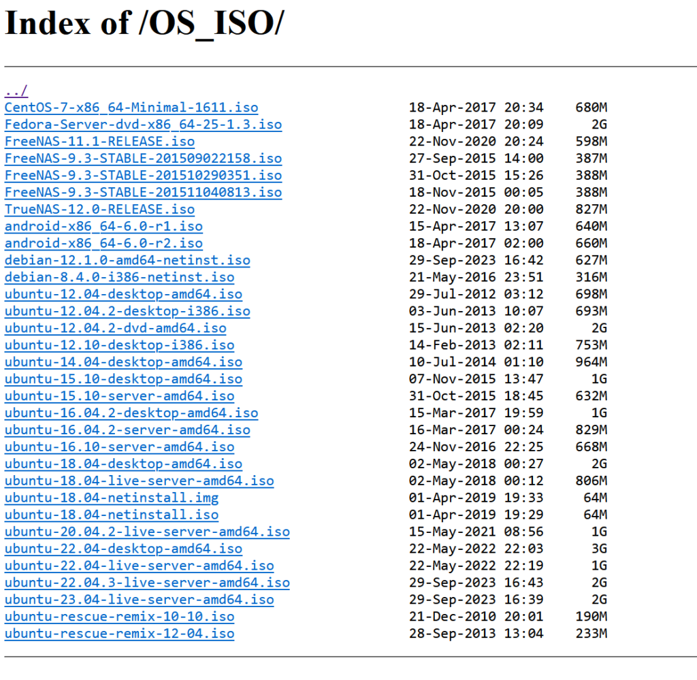
Task: Select FreeNAS-9.3-STABLE-201510290351.iso link
Action: click(x=143, y=175)
